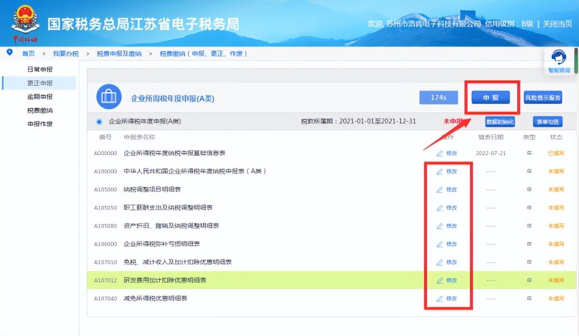Select the 企业所得税年度申报(A类) radio button
The height and width of the screenshot is (336, 579).
point(99,121)
